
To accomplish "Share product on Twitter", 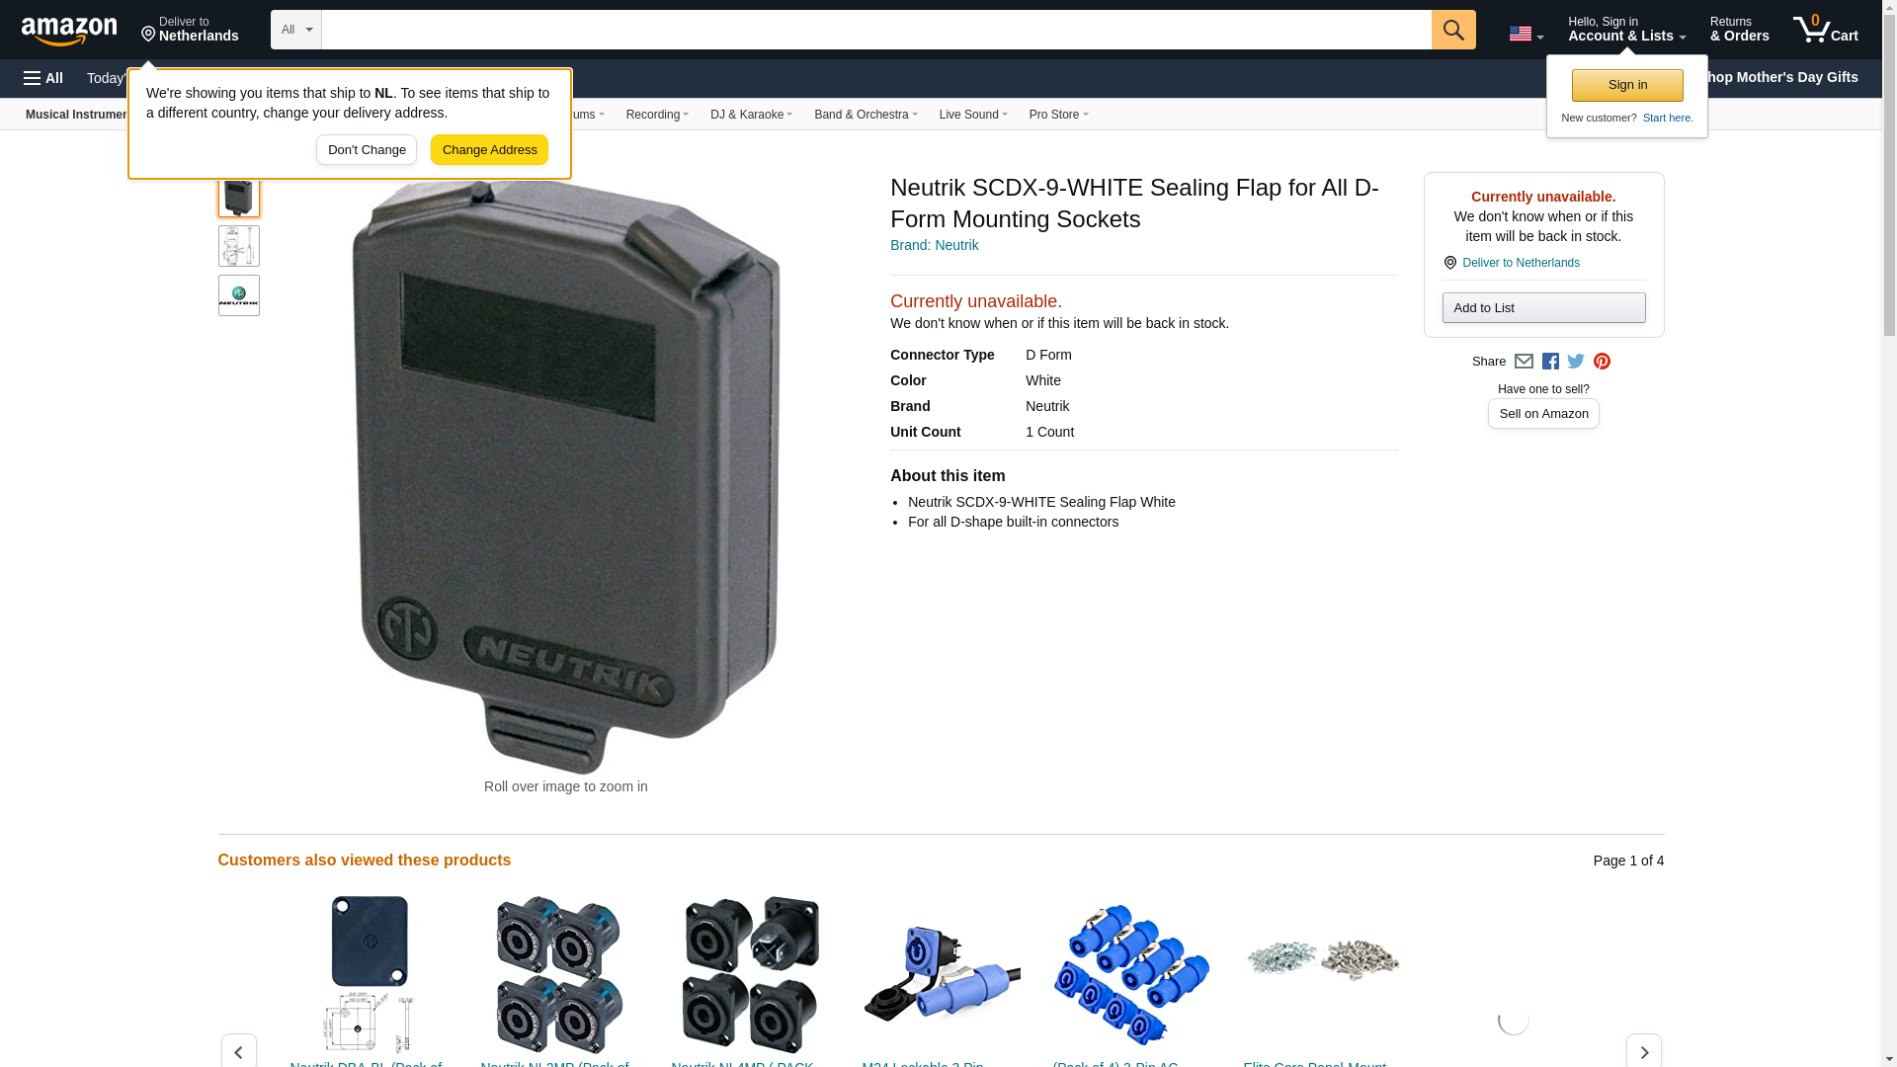I will click(x=1576, y=362).
